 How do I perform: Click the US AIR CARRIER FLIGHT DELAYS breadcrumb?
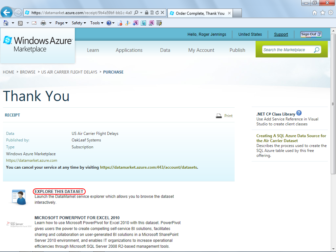[x=69, y=72]
